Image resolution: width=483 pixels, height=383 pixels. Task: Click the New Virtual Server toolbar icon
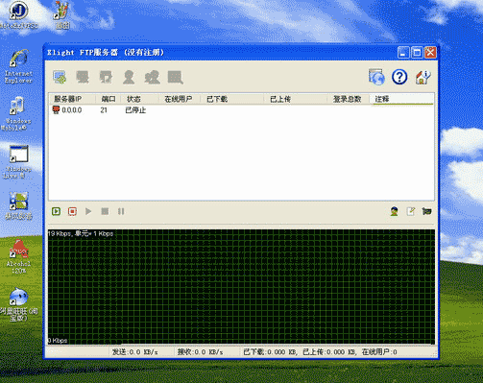60,77
